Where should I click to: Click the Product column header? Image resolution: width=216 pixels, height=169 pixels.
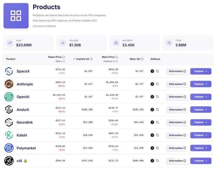click(x=11, y=59)
